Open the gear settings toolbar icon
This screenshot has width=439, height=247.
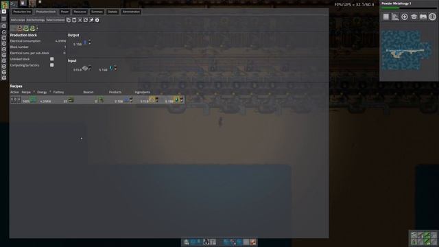click(97, 20)
